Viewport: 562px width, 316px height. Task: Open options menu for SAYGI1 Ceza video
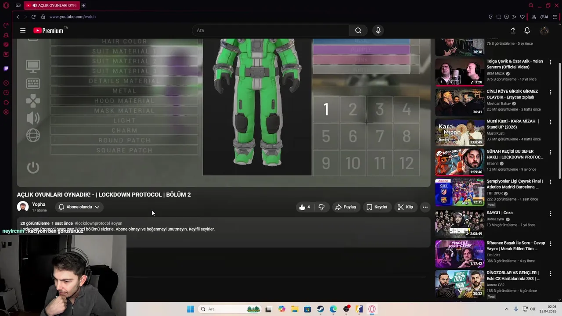[550, 213]
